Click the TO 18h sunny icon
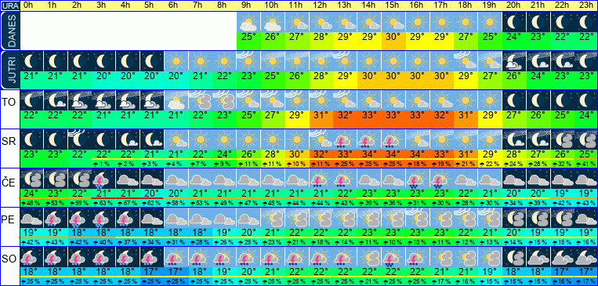This screenshot has height=286, width=598. click(466, 100)
